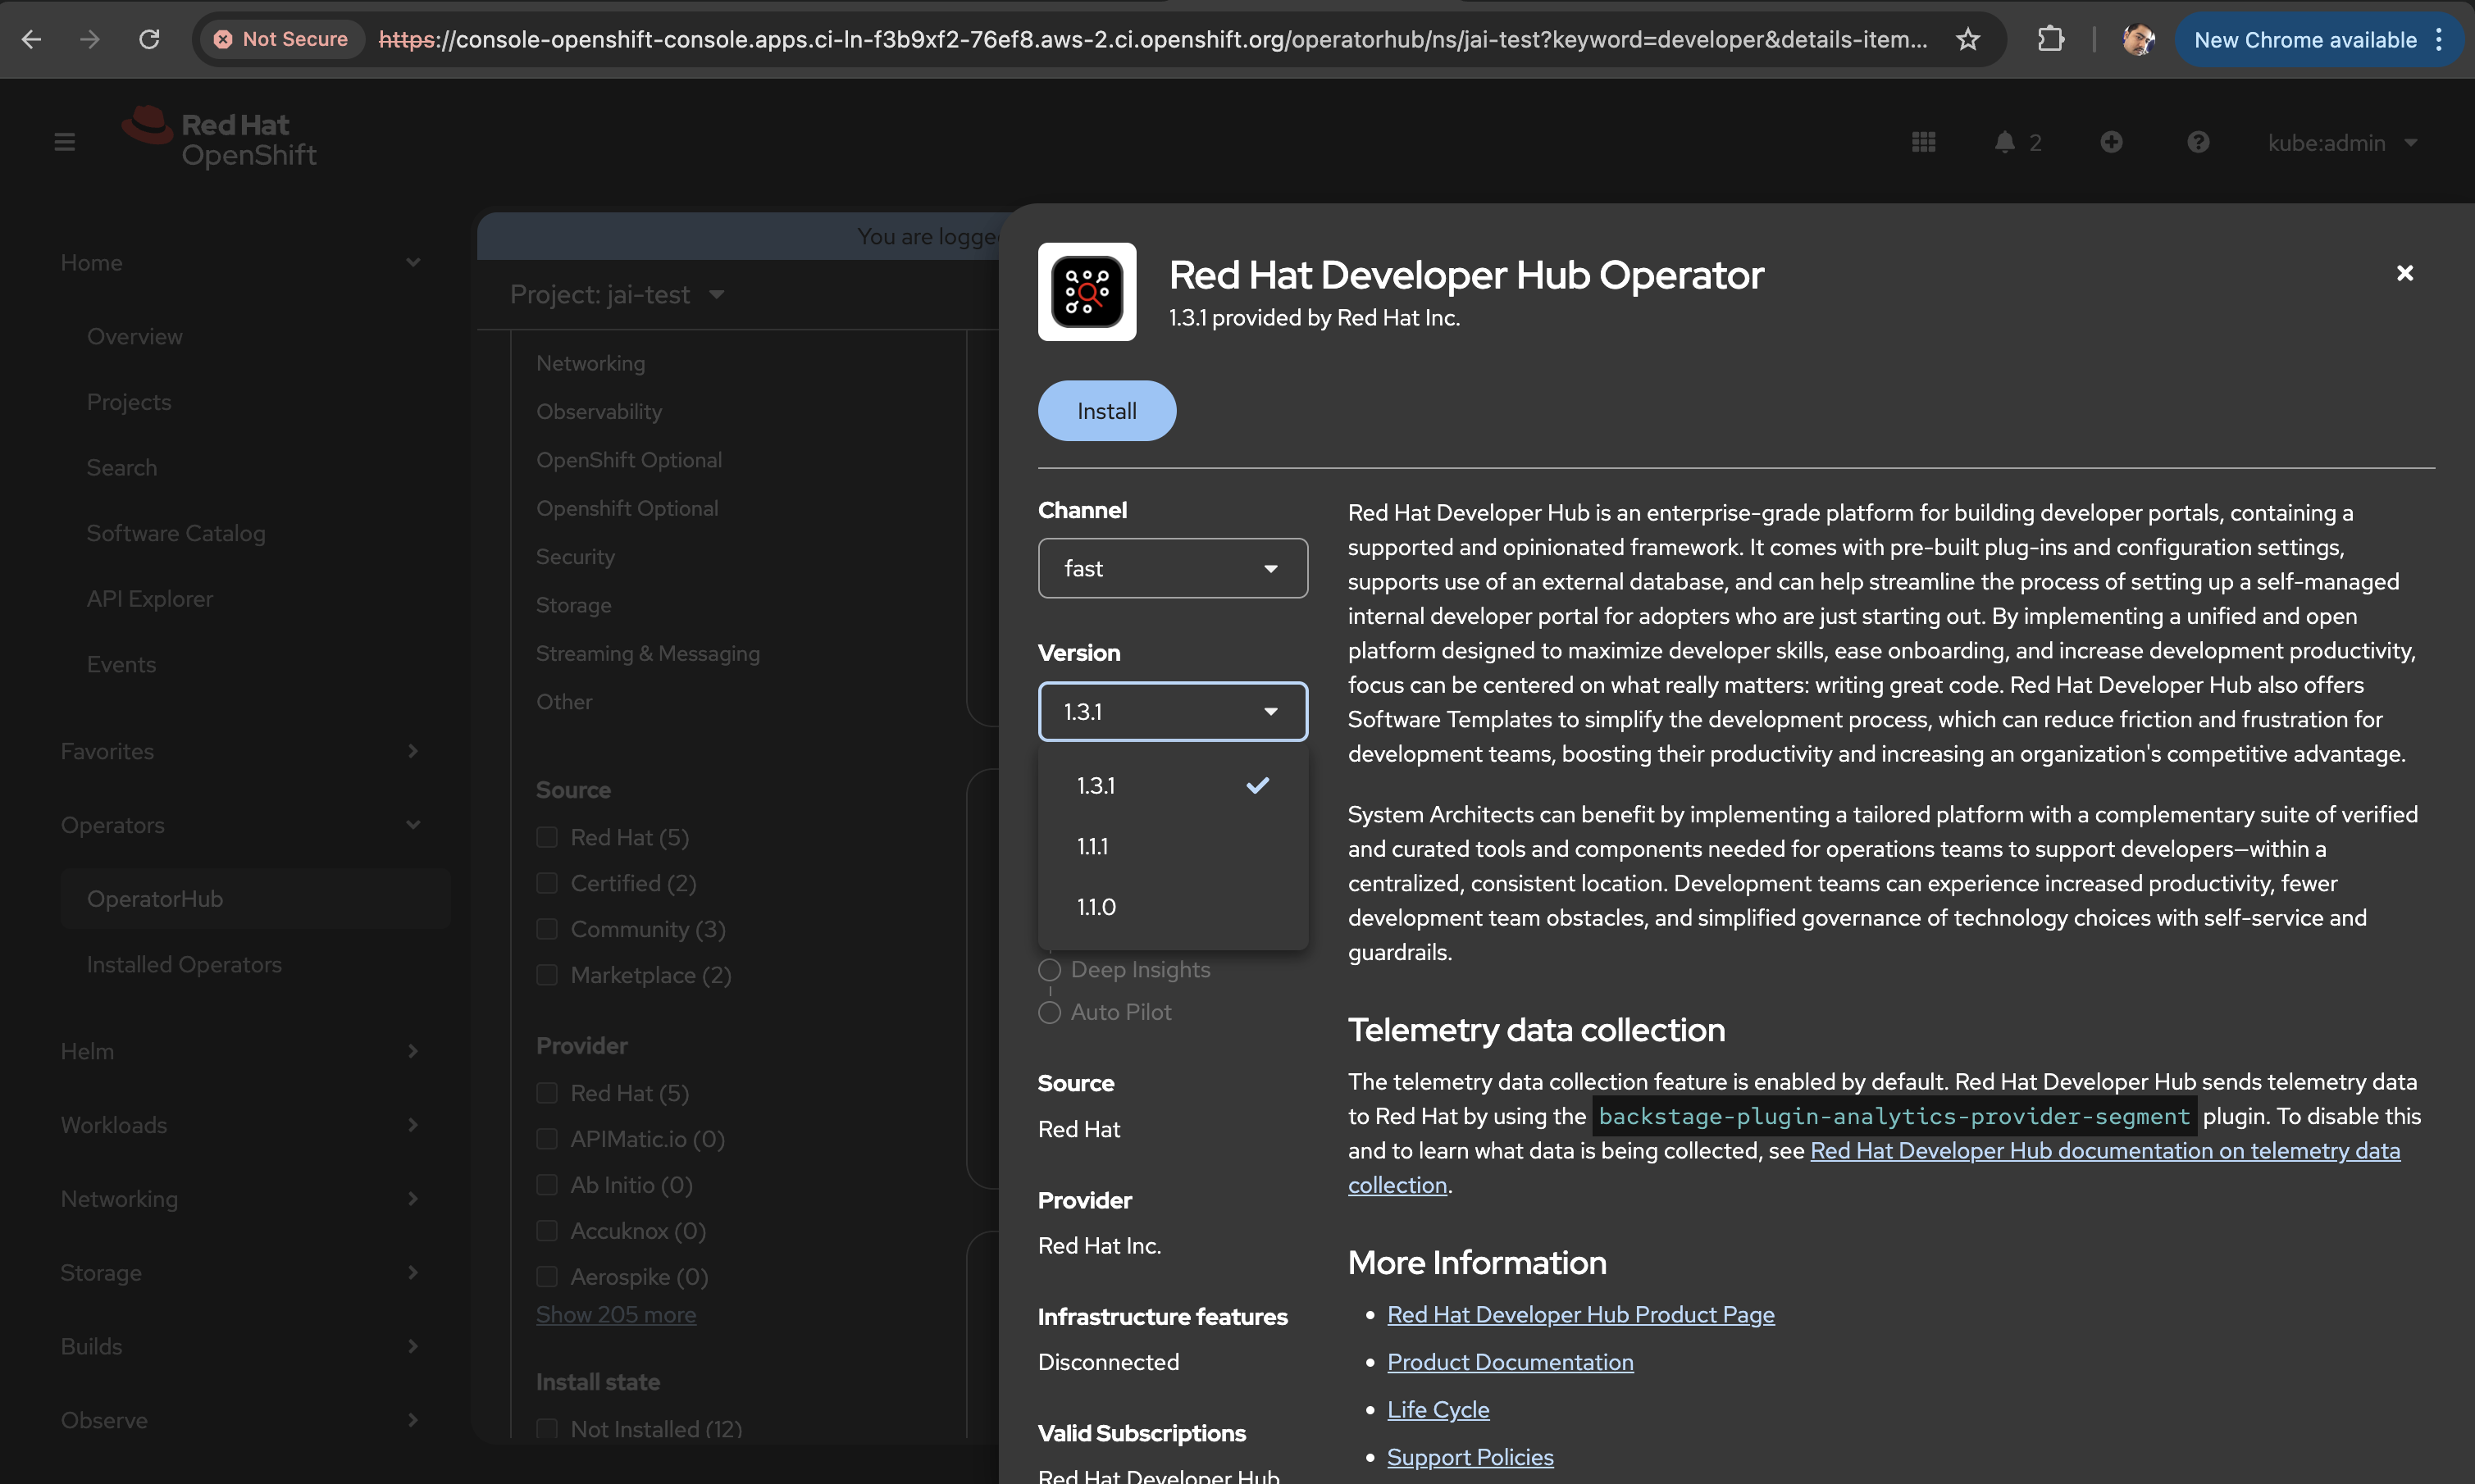Check the Certified source checkbox

coord(547,883)
